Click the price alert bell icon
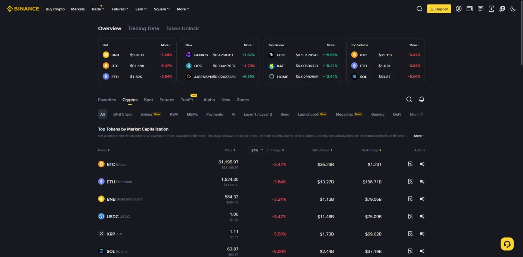523x257 pixels. [x=421, y=99]
